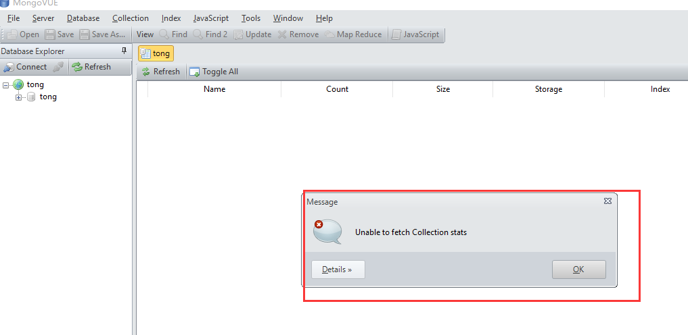This screenshot has width=688, height=335.
Task: Click the error text Unable to fetch Collection stats
Action: click(411, 232)
